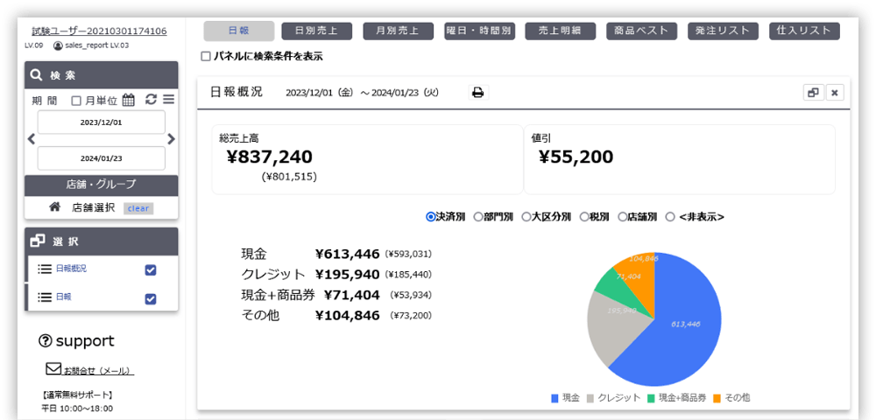Viewport: 876px width, 420px height.
Task: Go to previous period with left arrow
Action: tap(32, 139)
